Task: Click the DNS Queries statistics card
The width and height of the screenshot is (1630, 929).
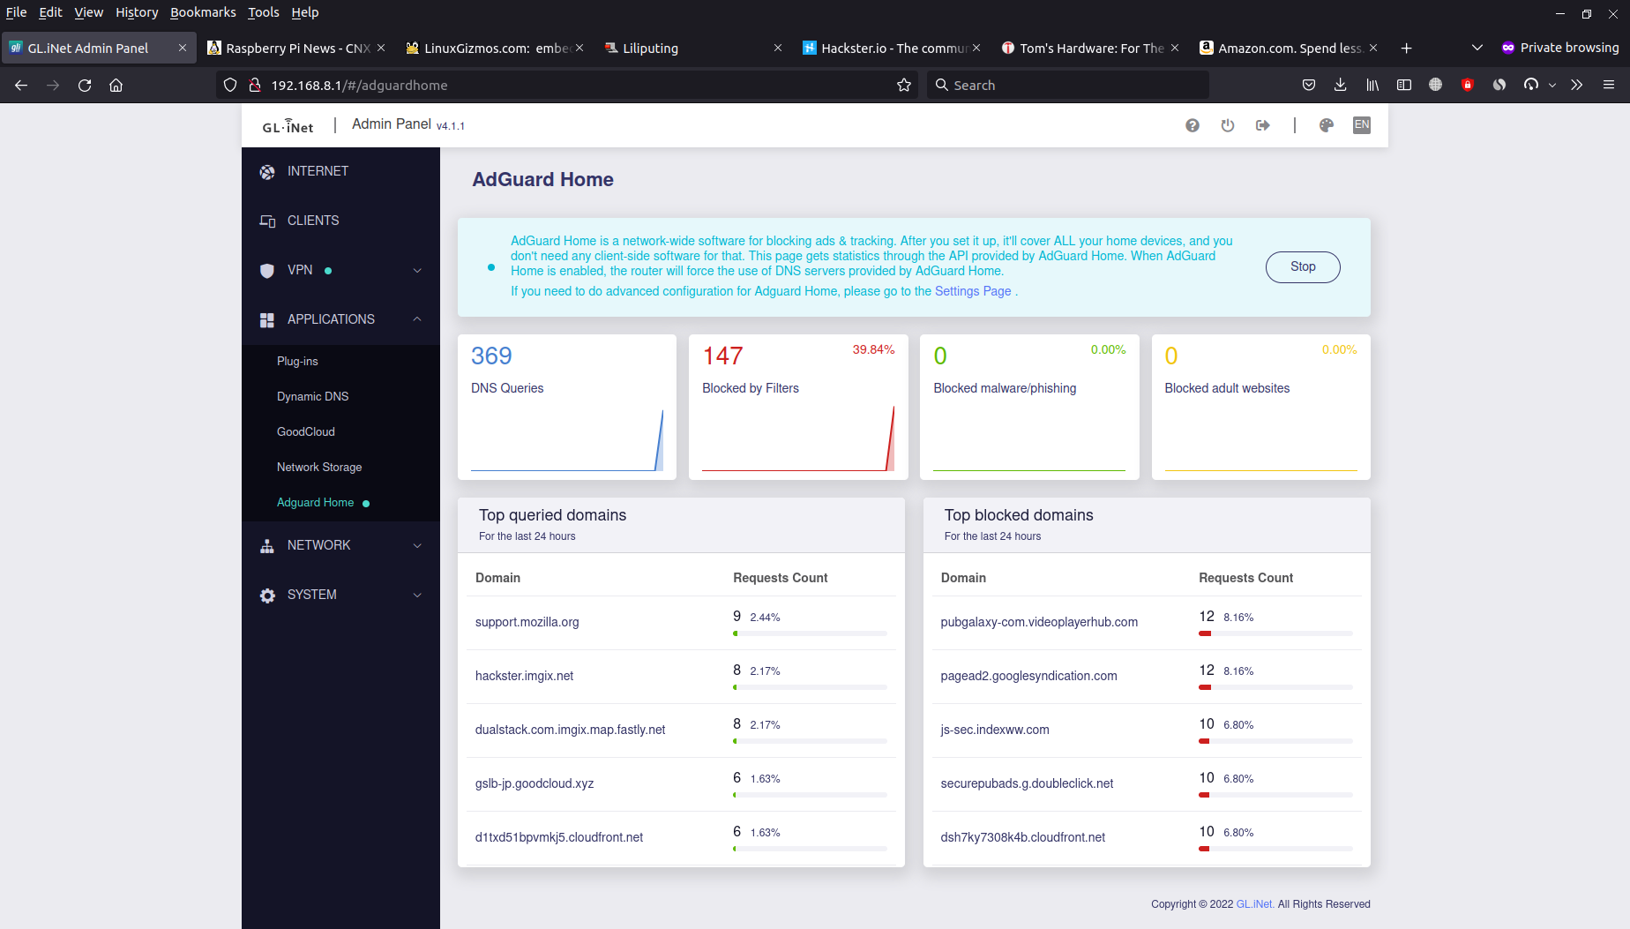Action: point(566,407)
